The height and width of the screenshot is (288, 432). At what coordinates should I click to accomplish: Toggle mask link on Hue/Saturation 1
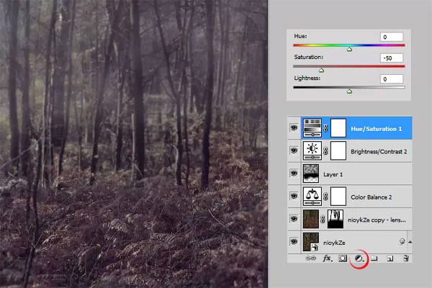coord(325,128)
